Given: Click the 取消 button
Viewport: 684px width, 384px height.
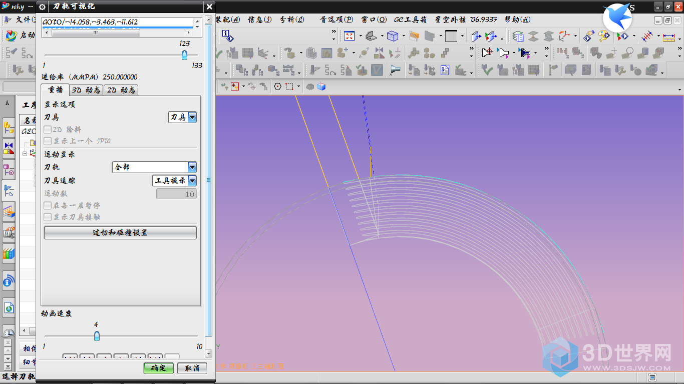Looking at the screenshot, I should (x=192, y=368).
